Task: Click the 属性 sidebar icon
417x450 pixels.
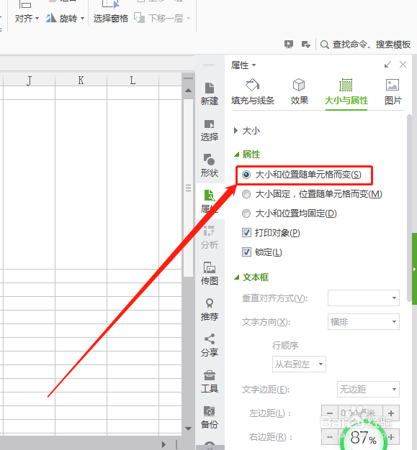Action: 210,201
